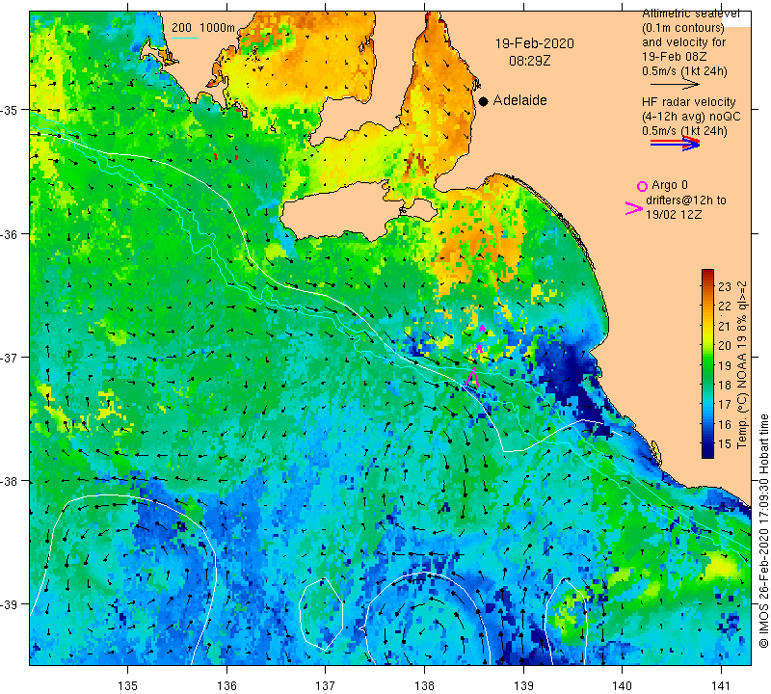Click the black altimetric velocity scale arrow
This screenshot has width=771, height=694.
(675, 85)
